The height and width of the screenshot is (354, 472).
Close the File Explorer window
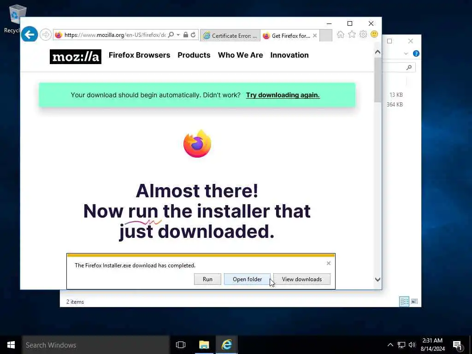pyautogui.click(x=411, y=41)
